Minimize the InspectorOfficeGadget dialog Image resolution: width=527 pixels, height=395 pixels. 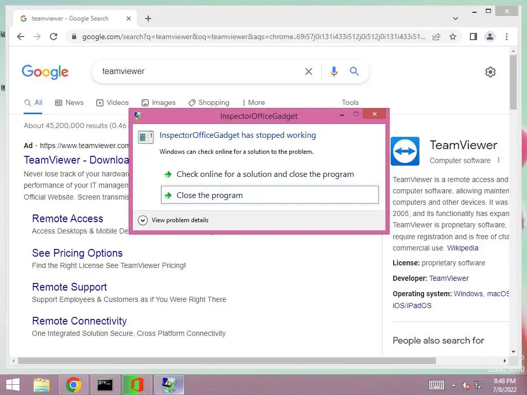(x=342, y=115)
